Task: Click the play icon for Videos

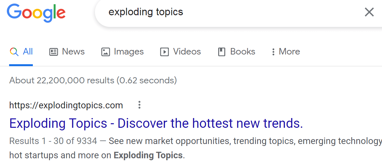Action: coord(165,52)
